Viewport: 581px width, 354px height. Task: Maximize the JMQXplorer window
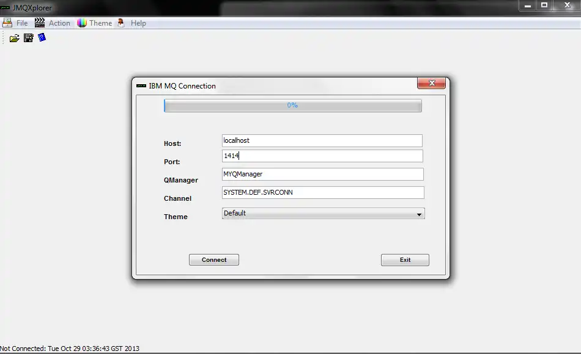coord(544,5)
